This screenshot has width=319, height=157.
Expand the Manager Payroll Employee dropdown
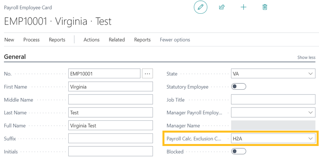pyautogui.click(x=310, y=113)
